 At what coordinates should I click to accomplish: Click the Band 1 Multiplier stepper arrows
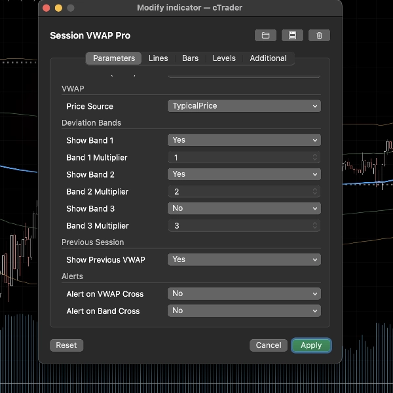click(315, 157)
